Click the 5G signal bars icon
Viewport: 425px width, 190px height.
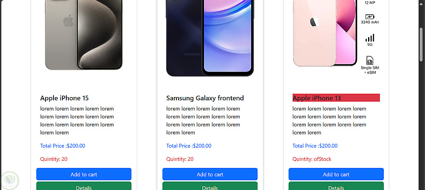(x=370, y=38)
